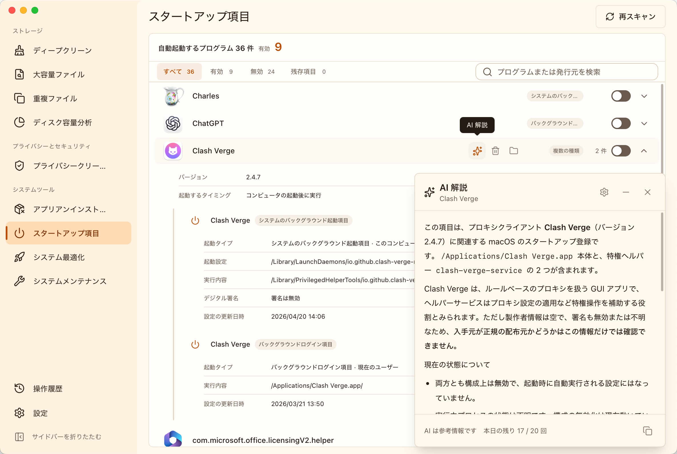Click the date 2026/04/20 14:06
This screenshot has height=454, width=677.
pos(298,316)
